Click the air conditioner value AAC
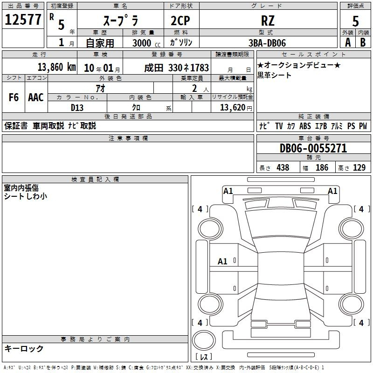The height and width of the screenshot is (373, 373). point(36,97)
